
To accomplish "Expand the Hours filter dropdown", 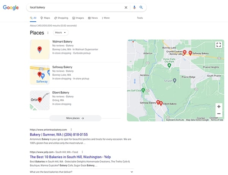I will (x=61, y=32).
